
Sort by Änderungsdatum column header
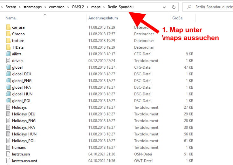coord(103,18)
